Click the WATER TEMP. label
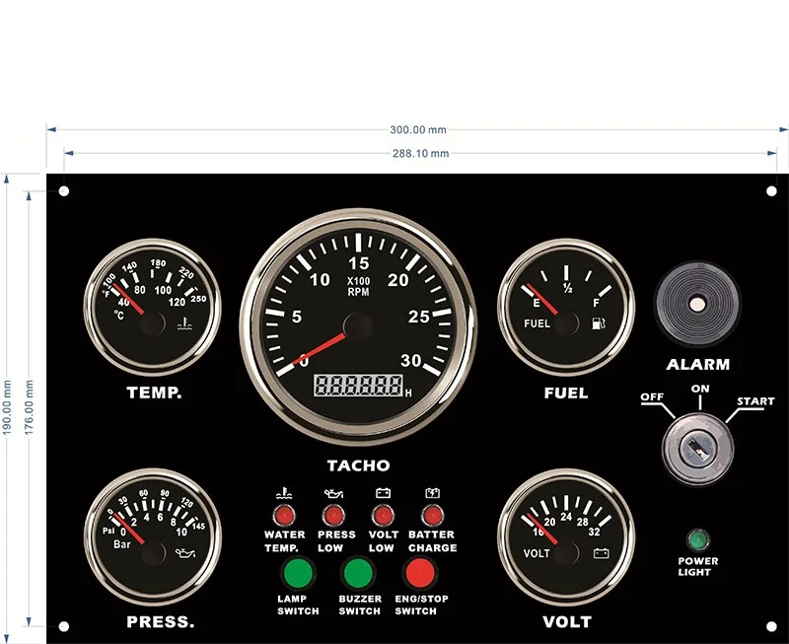Viewport: 789px width, 644px height. (284, 541)
